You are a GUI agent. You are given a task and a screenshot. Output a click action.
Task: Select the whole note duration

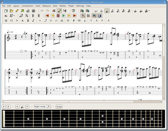click(x=96, y=11)
